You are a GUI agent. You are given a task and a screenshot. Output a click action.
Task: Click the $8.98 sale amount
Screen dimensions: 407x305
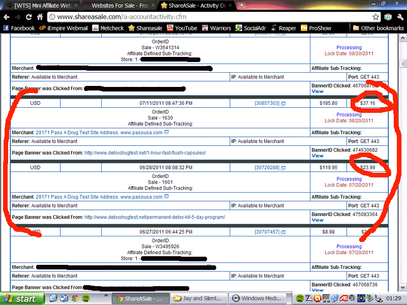click(x=328, y=232)
